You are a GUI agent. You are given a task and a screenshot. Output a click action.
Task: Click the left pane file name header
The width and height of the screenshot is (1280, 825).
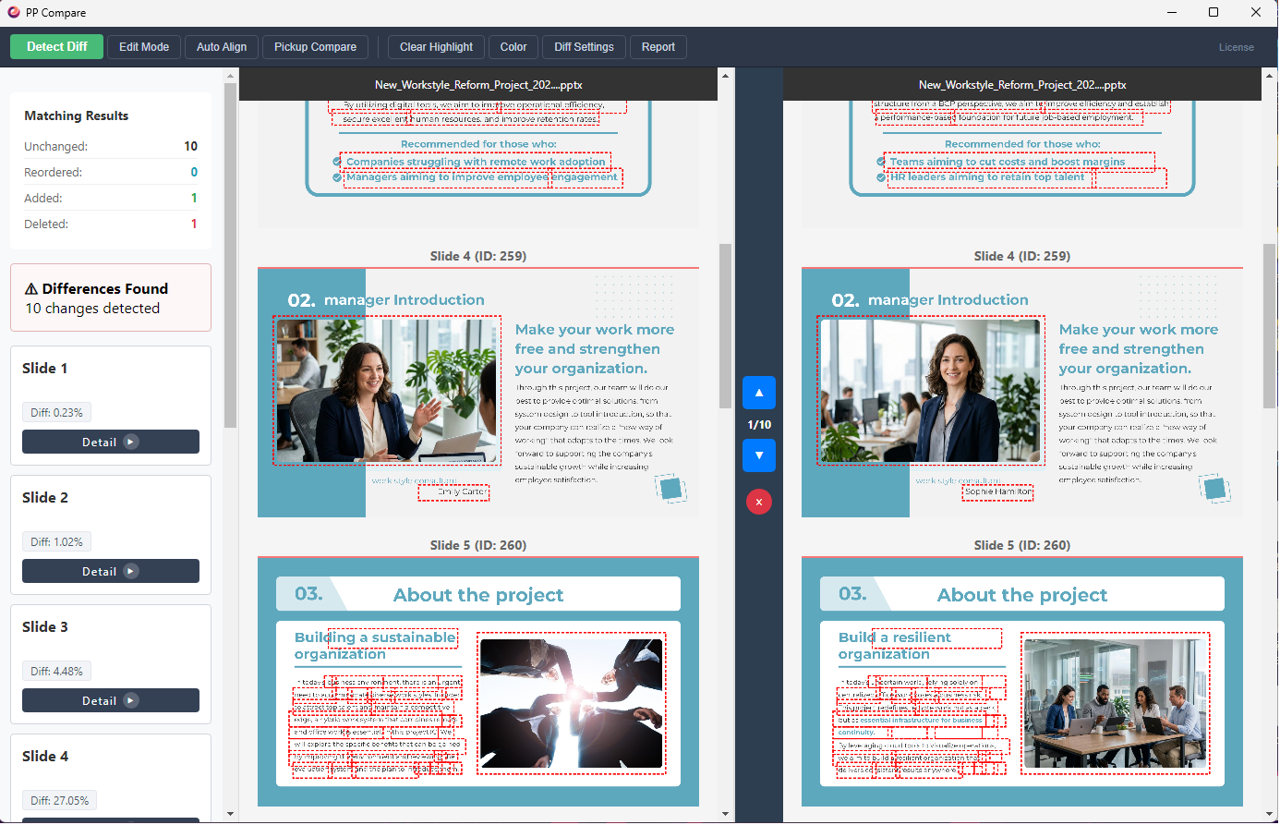click(478, 84)
